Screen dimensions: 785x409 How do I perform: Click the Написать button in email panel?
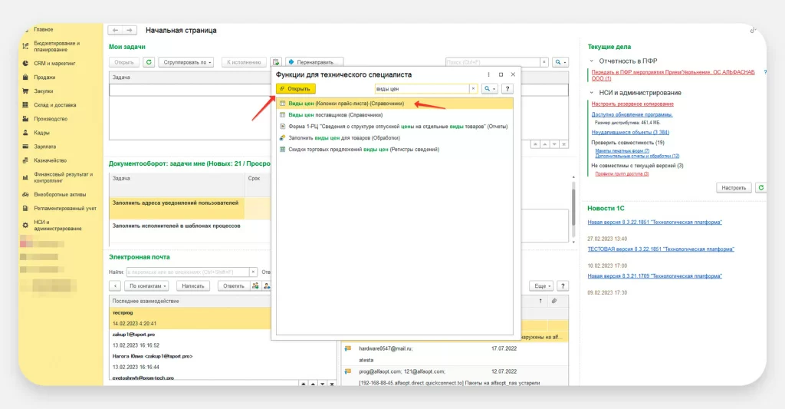[x=192, y=285]
